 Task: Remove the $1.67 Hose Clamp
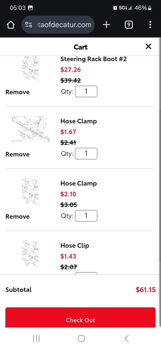[17, 154]
